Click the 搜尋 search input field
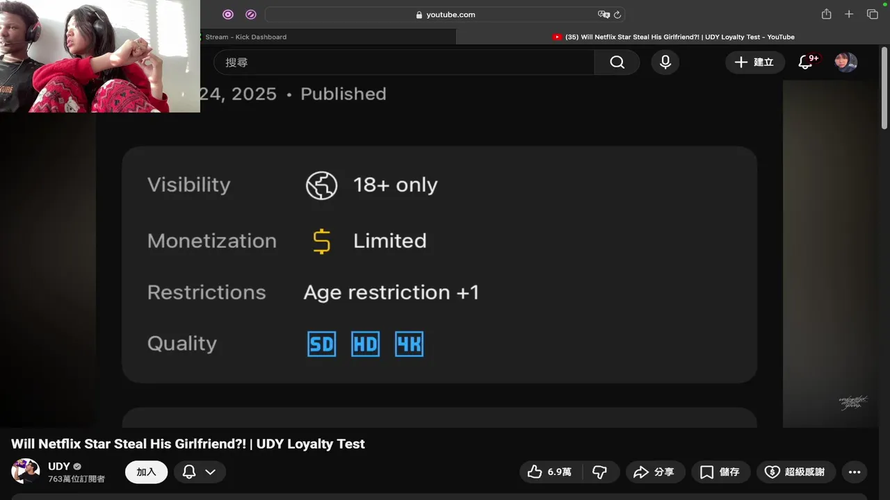 pyautogui.click(x=403, y=62)
